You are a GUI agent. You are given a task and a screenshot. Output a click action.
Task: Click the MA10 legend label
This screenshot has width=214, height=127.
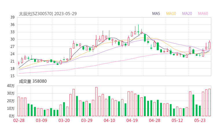(x=171, y=14)
